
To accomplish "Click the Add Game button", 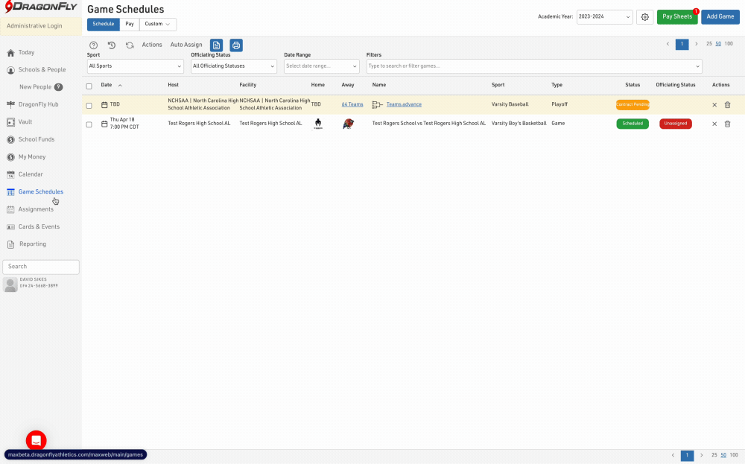I will [720, 16].
